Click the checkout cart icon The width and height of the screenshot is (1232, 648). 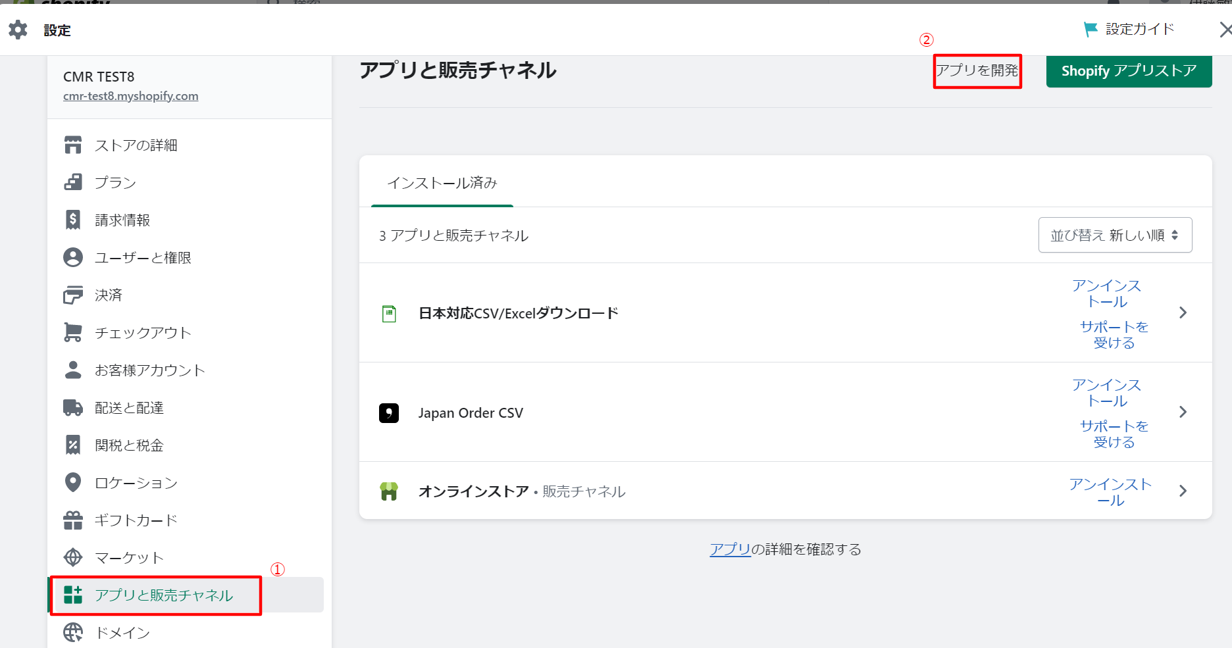(73, 332)
